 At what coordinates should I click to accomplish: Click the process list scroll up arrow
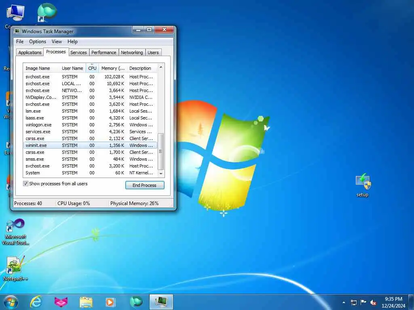[x=161, y=67]
